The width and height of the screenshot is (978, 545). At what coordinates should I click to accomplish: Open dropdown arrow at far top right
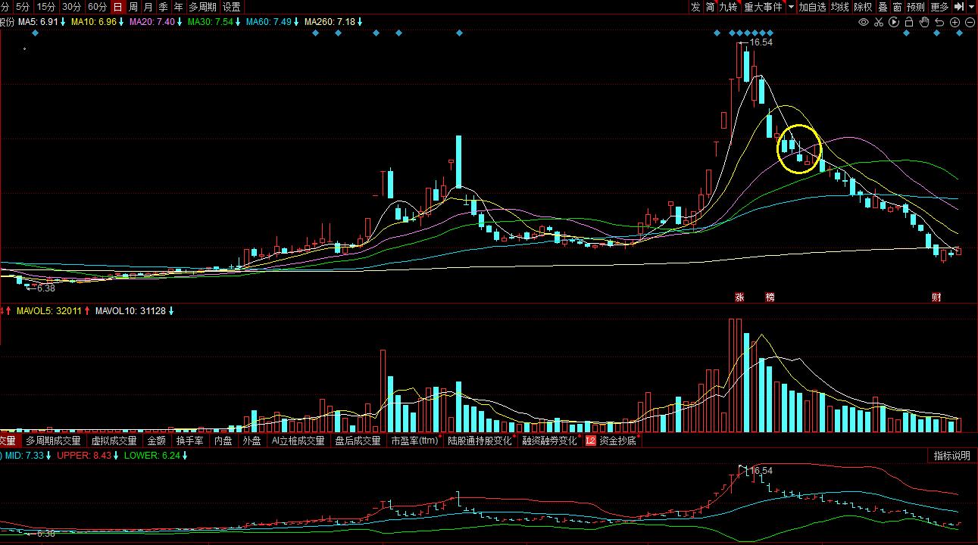(971, 7)
